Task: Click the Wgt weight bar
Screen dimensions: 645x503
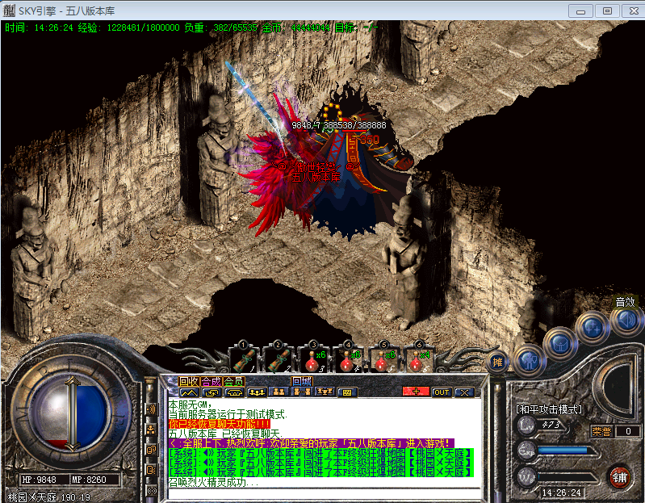Action: (x=568, y=477)
